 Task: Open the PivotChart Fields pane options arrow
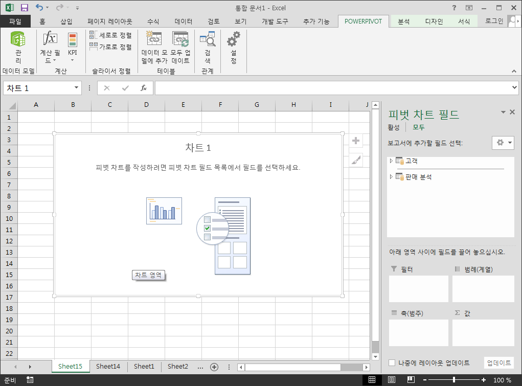click(x=503, y=112)
